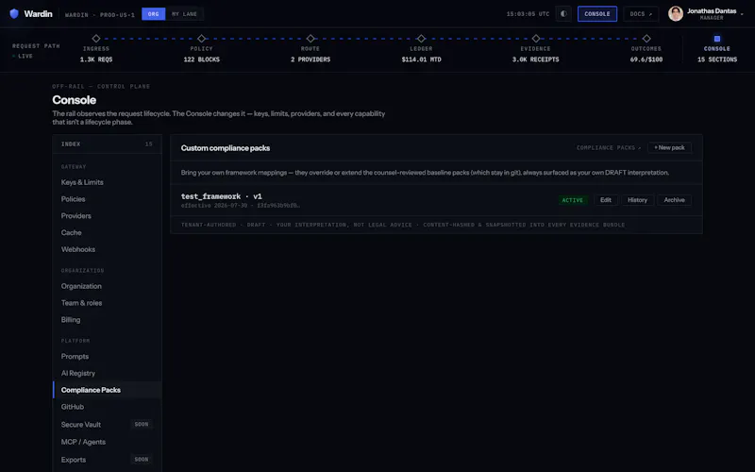Click the Wardin shield logo
Screen dimensions: 755x472
coord(14,13)
